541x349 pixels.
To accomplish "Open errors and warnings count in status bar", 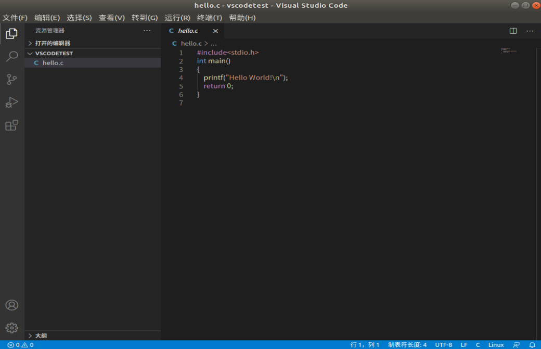I will (x=20, y=345).
